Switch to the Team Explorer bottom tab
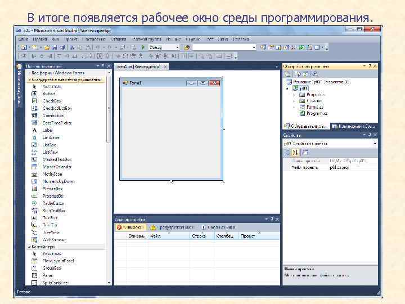 354,126
